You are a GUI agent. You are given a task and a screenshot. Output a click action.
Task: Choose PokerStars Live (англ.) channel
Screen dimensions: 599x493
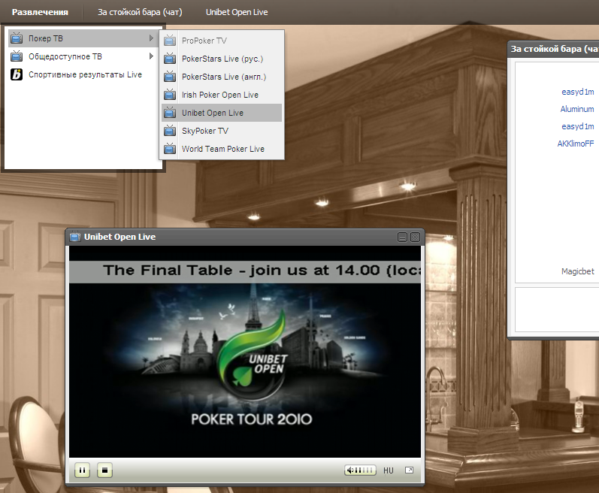[x=222, y=77]
